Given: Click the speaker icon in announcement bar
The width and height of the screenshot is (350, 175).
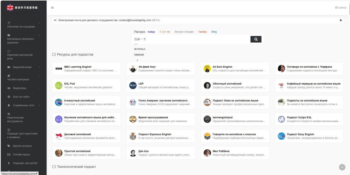Looking at the screenshot, I should click(x=55, y=20).
